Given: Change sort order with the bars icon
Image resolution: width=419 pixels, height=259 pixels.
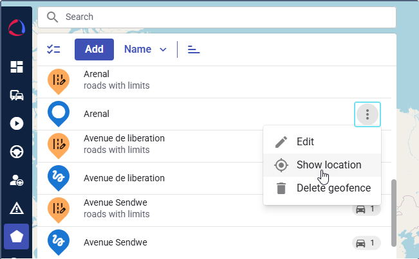Looking at the screenshot, I should [x=194, y=49].
